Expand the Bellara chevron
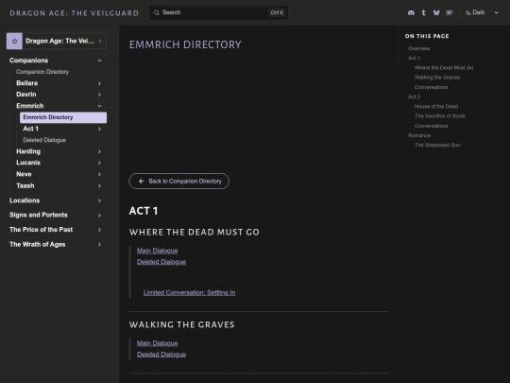Screen dimensions: 510x383 pos(99,83)
